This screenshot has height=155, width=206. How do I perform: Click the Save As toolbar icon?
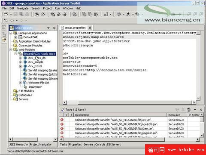pyautogui.click(x=21, y=14)
